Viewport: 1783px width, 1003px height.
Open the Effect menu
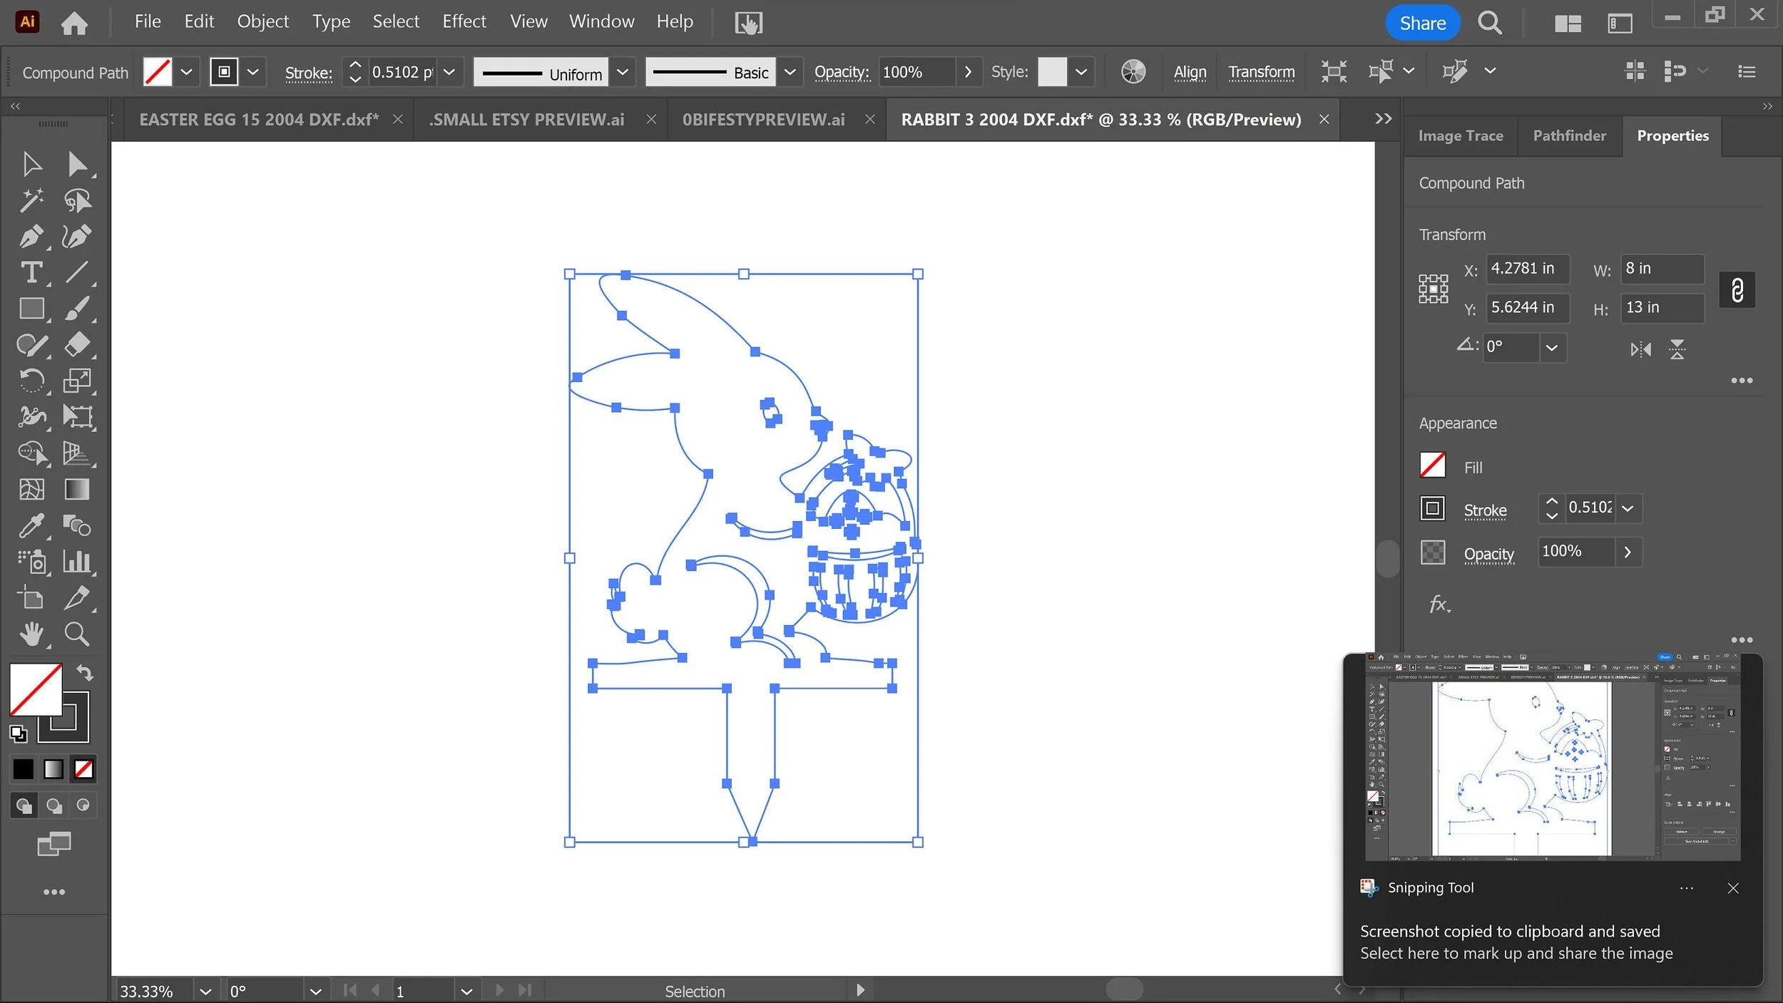[464, 22]
